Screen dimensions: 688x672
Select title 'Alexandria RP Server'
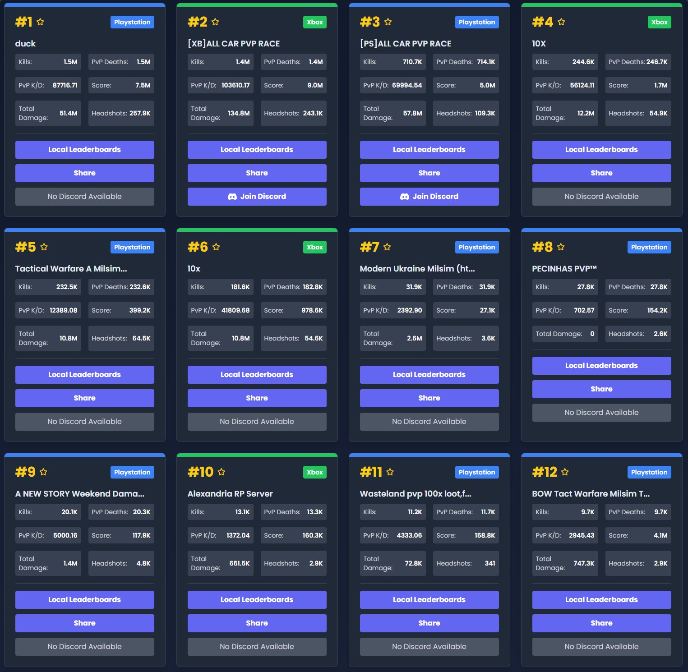click(230, 494)
